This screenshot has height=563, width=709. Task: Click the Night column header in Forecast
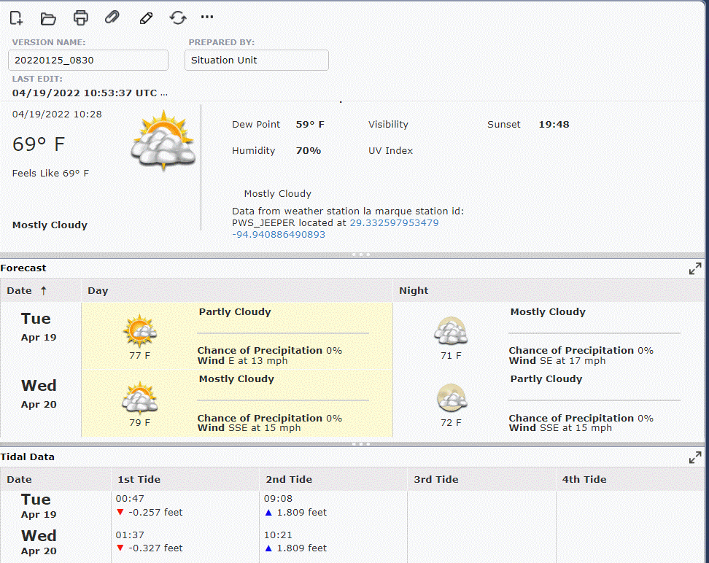coord(414,290)
